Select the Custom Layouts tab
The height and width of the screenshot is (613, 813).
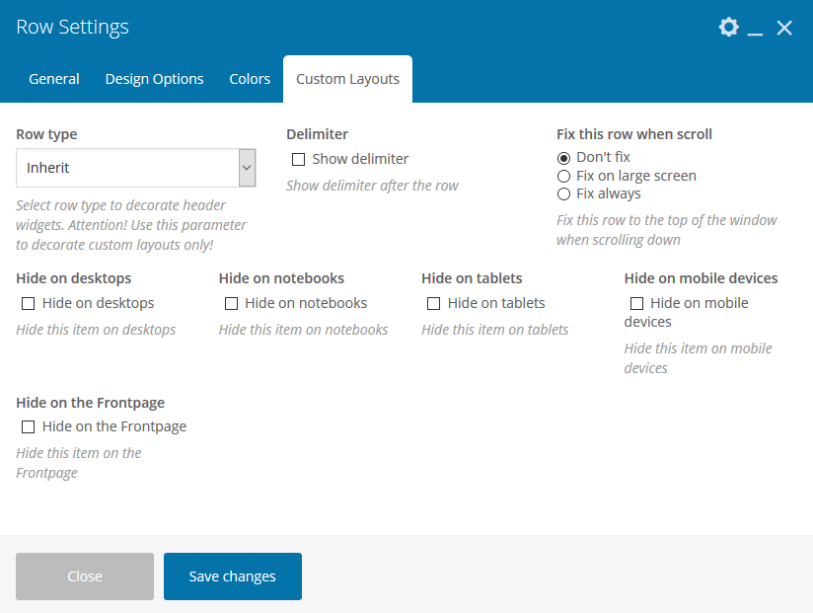[347, 79]
